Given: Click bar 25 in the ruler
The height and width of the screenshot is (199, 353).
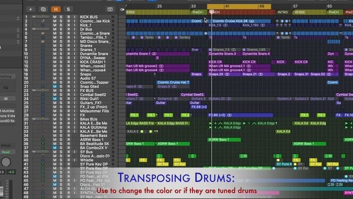Looking at the screenshot, I should 159,6.
